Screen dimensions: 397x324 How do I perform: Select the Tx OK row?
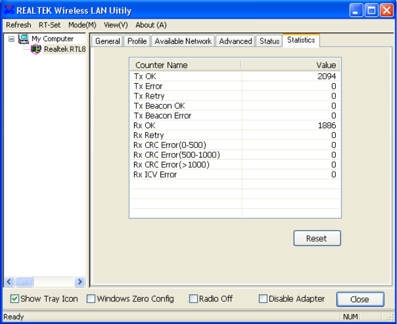(235, 76)
